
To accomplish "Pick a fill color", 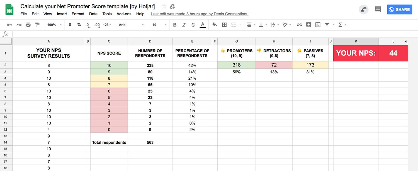I will 215,25.
